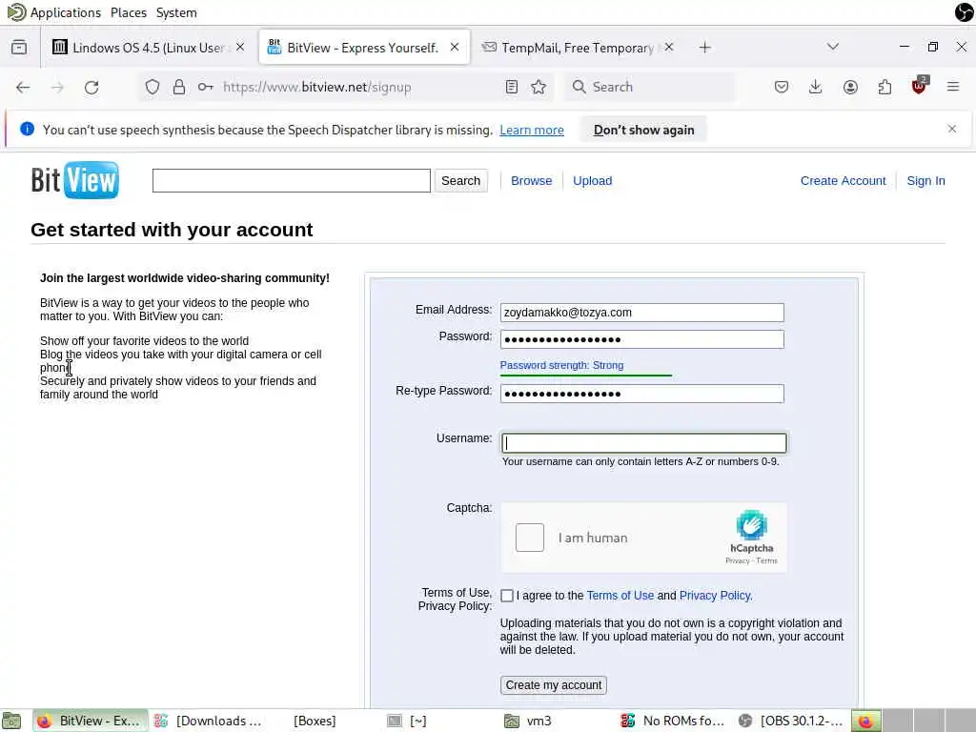Screen dimensions: 976x732
Task: Click the site security padlock icon
Action: pyautogui.click(x=179, y=87)
